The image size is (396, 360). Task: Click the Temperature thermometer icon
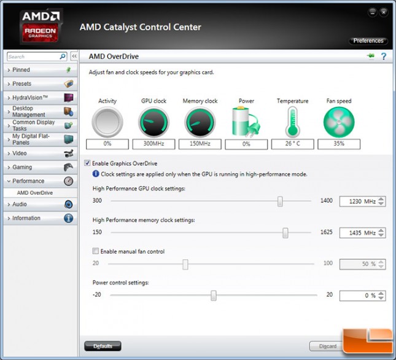click(x=293, y=122)
